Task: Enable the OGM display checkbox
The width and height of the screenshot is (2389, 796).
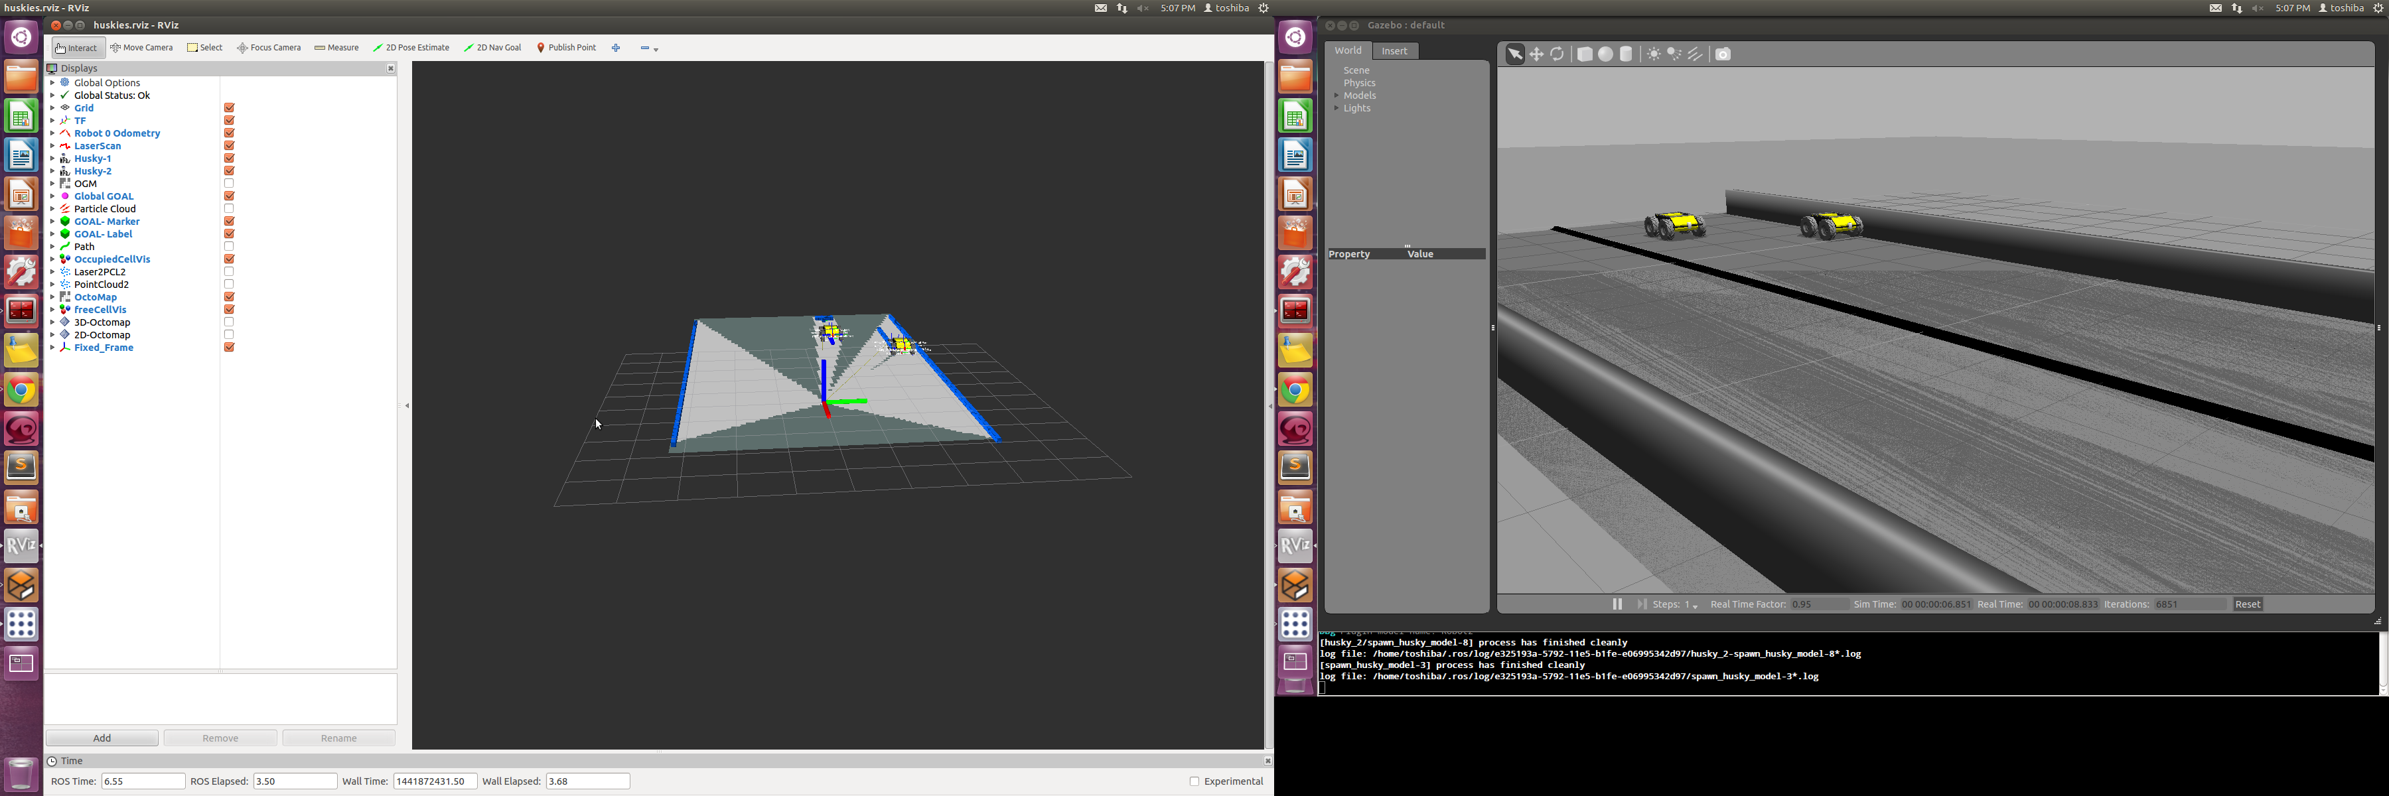Action: (229, 184)
